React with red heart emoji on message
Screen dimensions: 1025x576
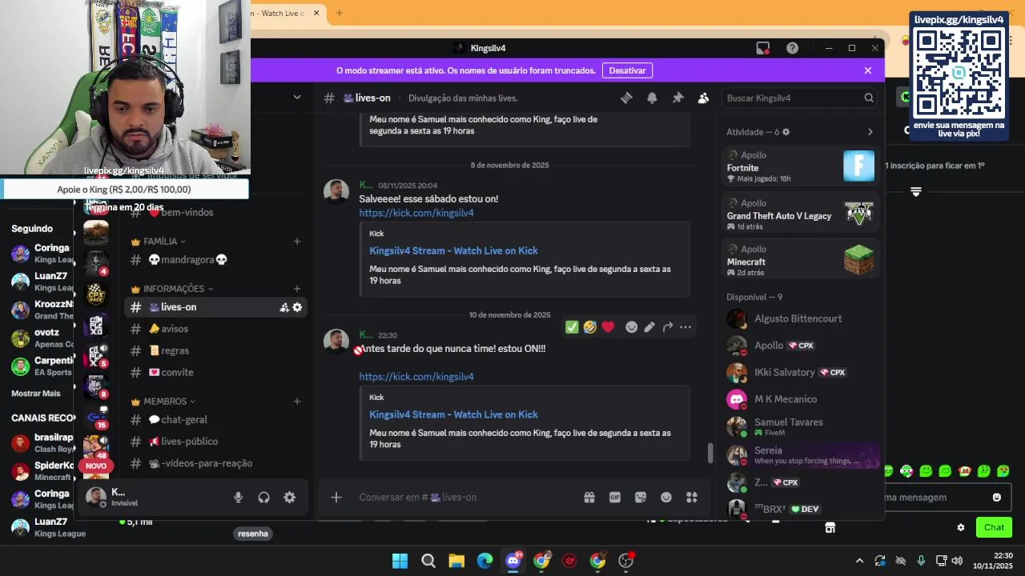608,327
